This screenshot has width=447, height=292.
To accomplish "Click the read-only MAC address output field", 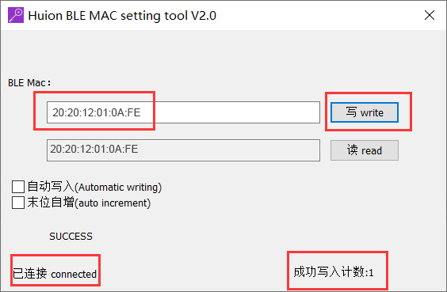I will tap(183, 150).
